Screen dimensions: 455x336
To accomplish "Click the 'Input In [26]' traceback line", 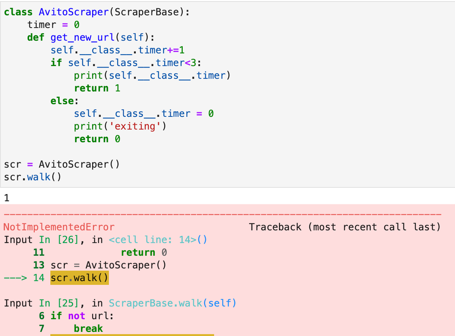I will click(x=105, y=240).
